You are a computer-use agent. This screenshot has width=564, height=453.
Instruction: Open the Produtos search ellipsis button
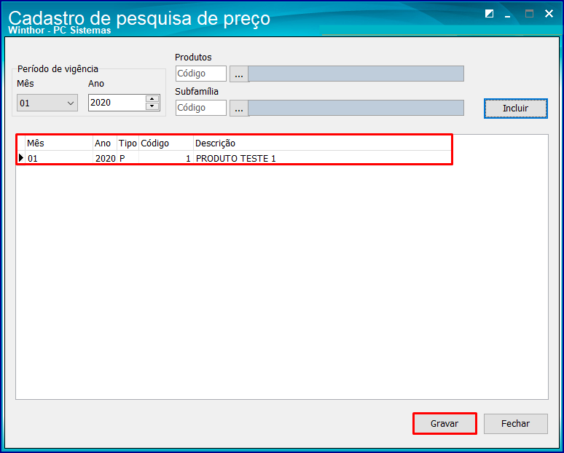coord(239,74)
